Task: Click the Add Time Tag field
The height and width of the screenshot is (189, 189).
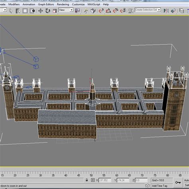Action: point(159,186)
